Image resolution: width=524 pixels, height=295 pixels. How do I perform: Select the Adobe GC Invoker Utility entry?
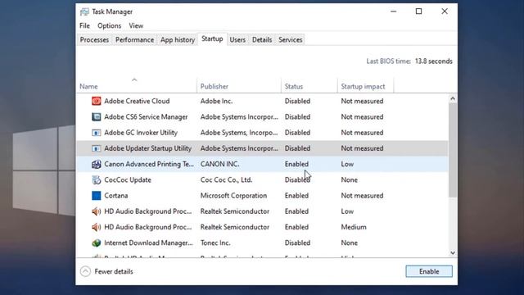[x=141, y=133]
